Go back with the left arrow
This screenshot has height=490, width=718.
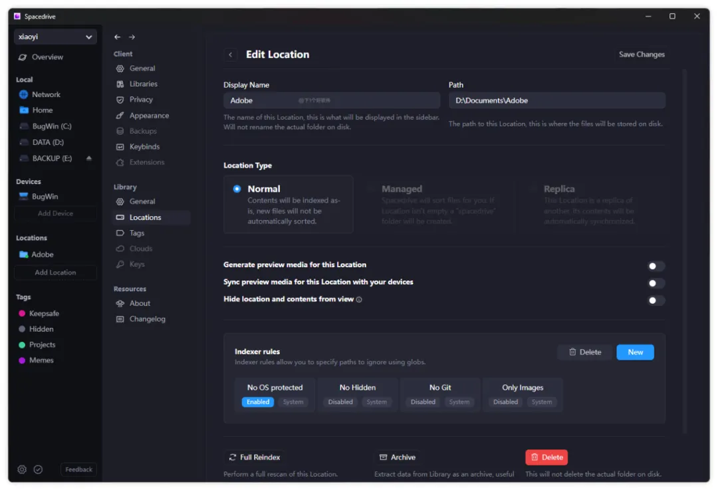click(x=117, y=37)
